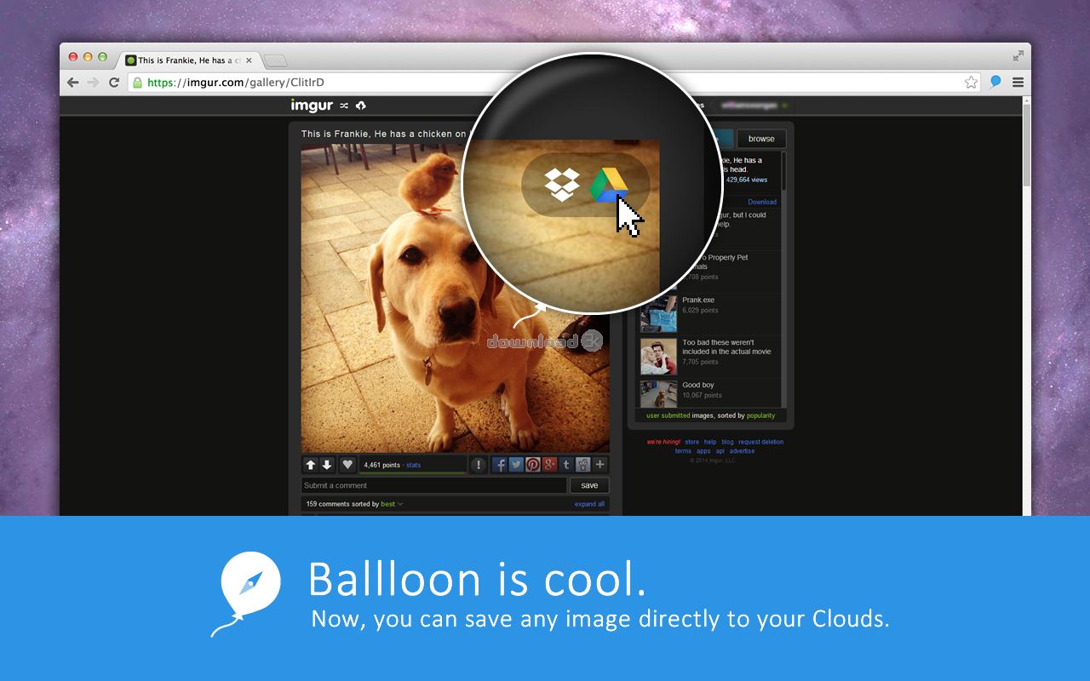
Task: Open the Chrome hamburger menu
Action: click(1018, 83)
